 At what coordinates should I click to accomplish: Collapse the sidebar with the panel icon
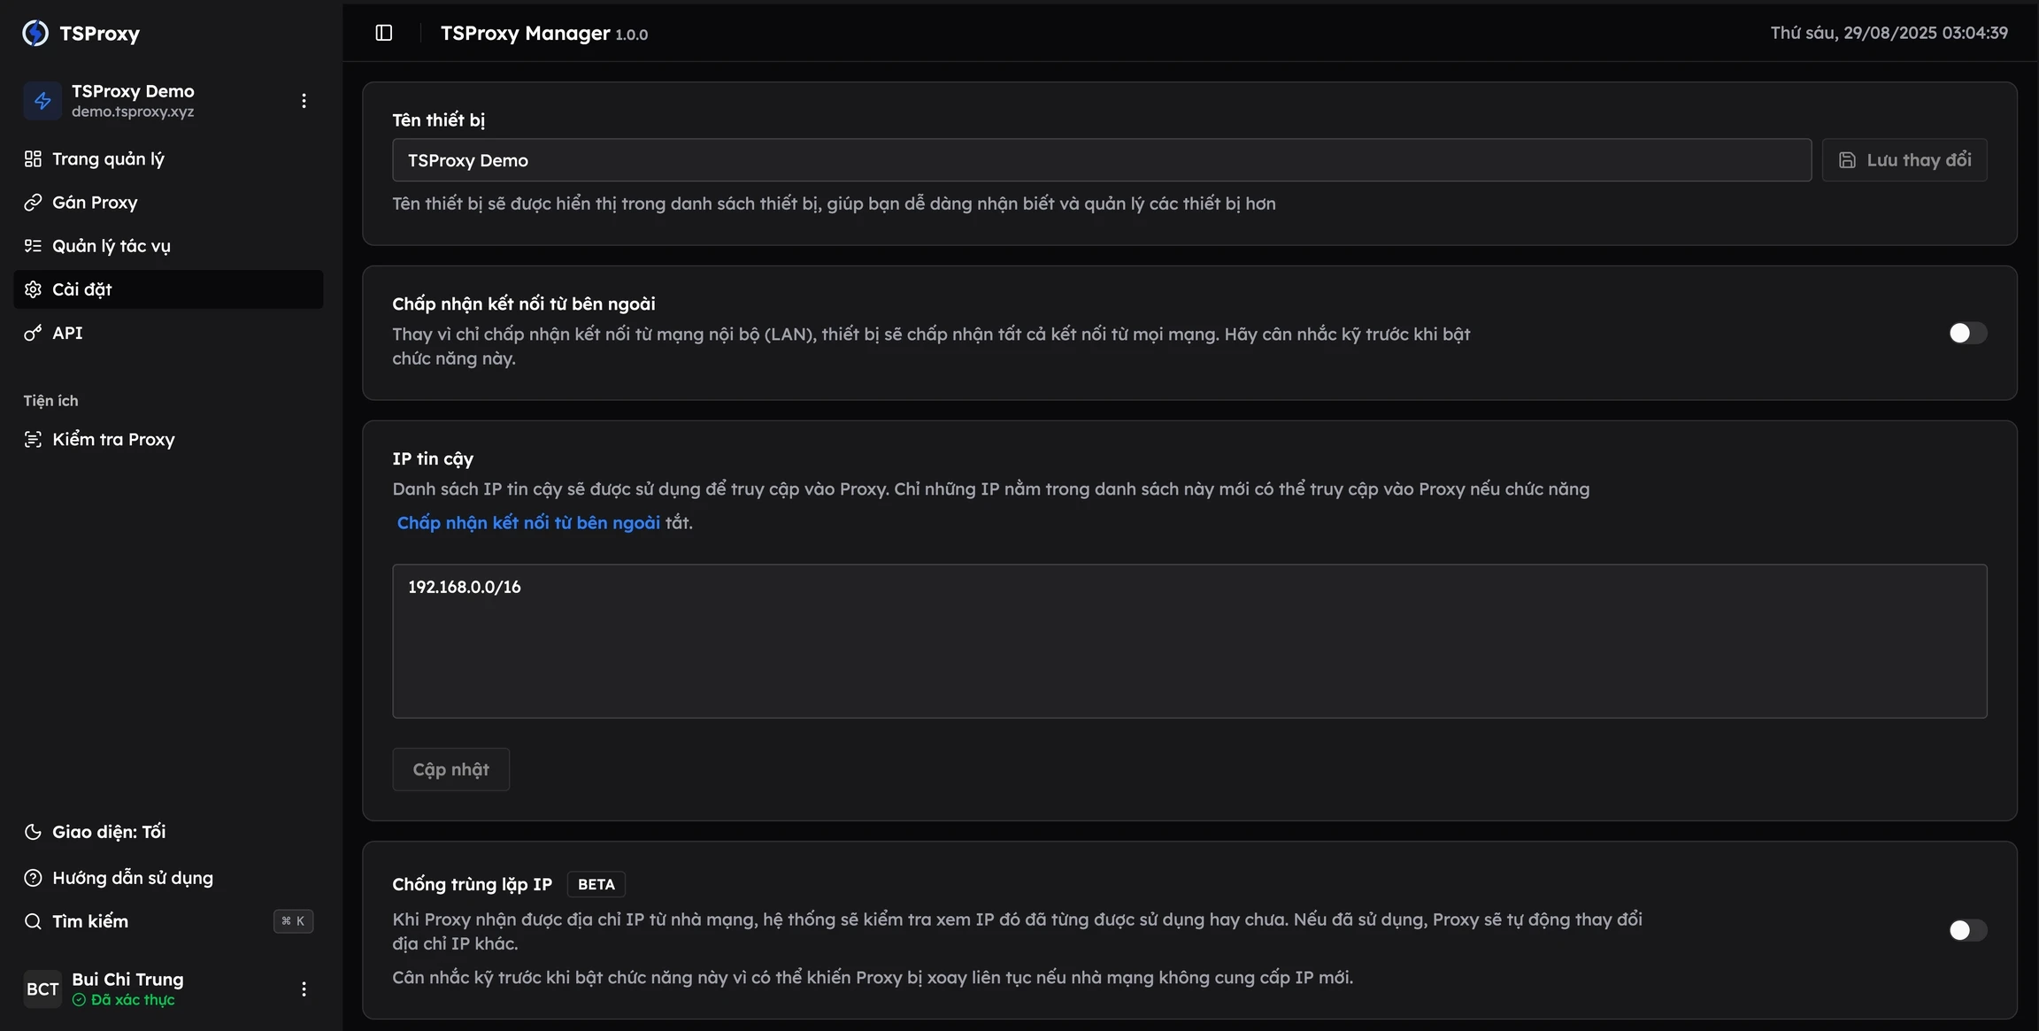click(x=384, y=33)
